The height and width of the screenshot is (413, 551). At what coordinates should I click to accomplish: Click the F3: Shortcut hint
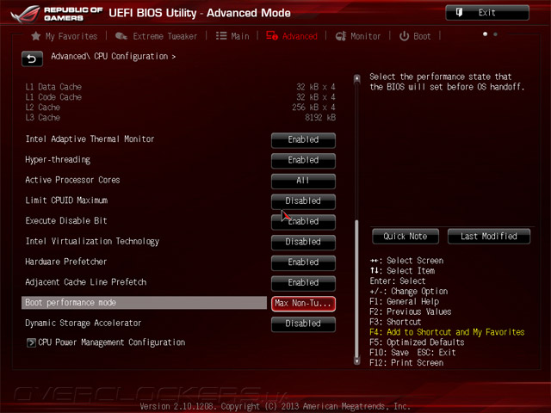pyautogui.click(x=395, y=322)
